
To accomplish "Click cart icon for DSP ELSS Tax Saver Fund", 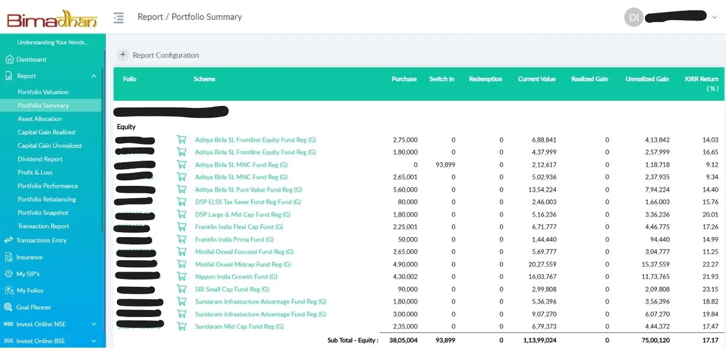I will pyautogui.click(x=181, y=202).
